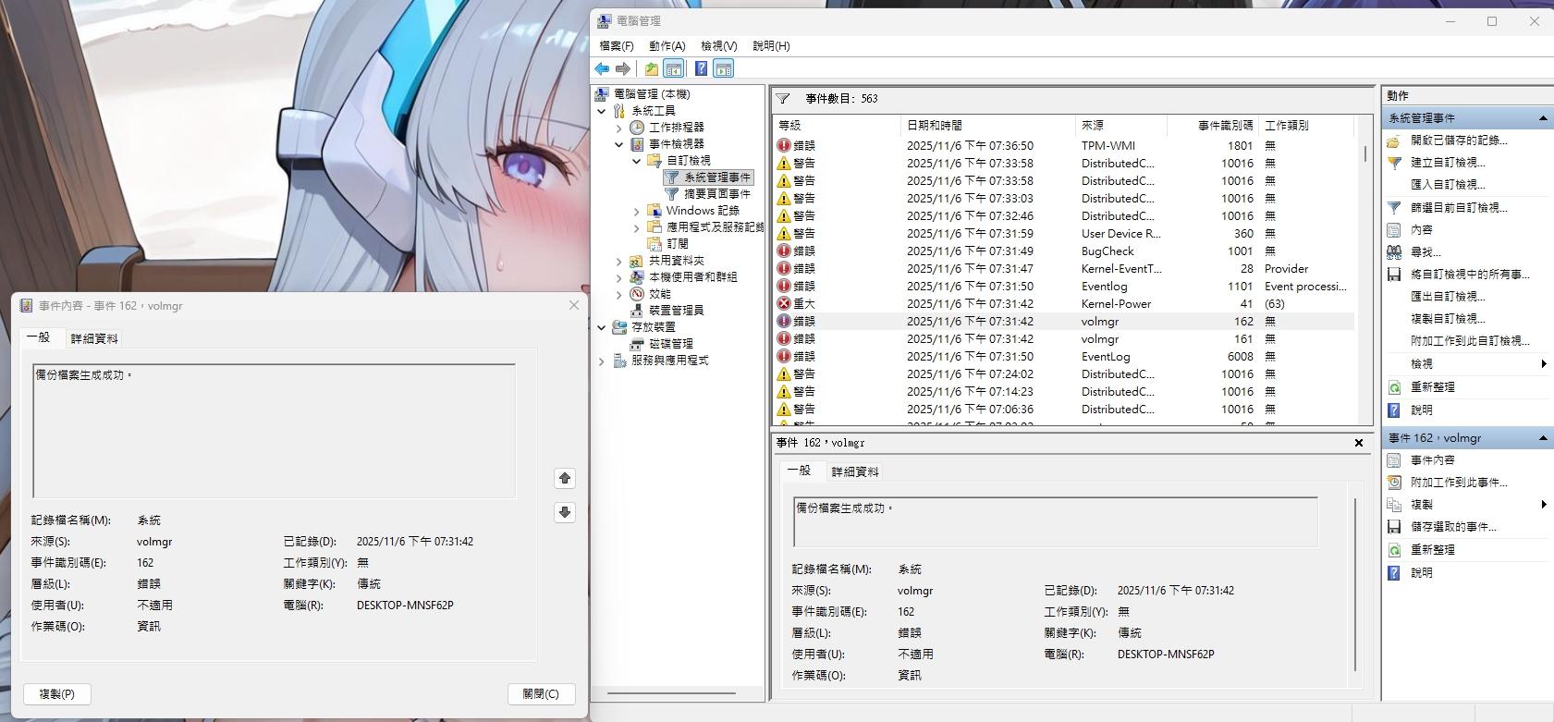Collapse the 自訂檢視 tree node
The image size is (1554, 722).
[637, 161]
